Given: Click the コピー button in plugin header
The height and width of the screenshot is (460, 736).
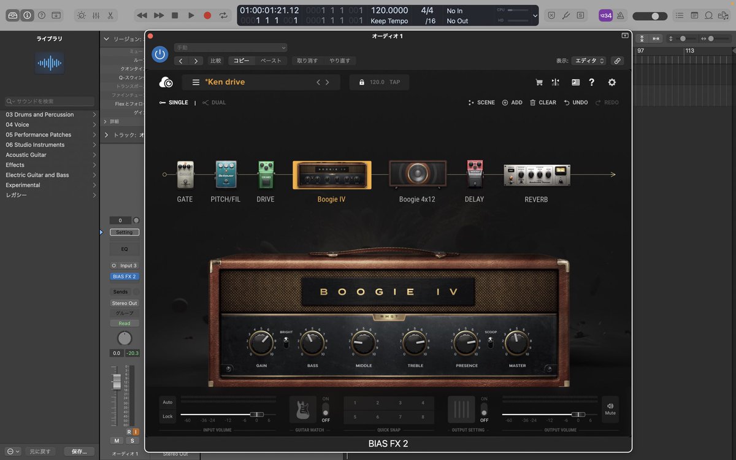Looking at the screenshot, I should [242, 61].
